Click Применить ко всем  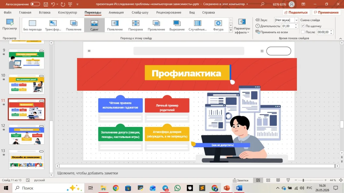[272, 32]
